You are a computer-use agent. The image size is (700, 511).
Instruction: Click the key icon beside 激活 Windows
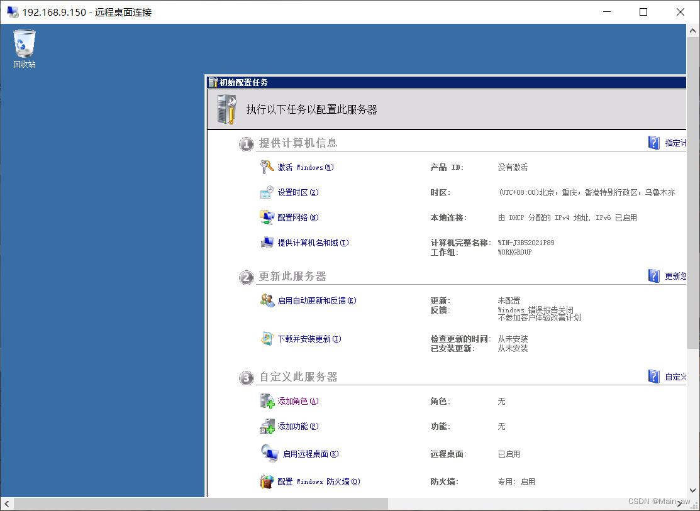pyautogui.click(x=267, y=167)
